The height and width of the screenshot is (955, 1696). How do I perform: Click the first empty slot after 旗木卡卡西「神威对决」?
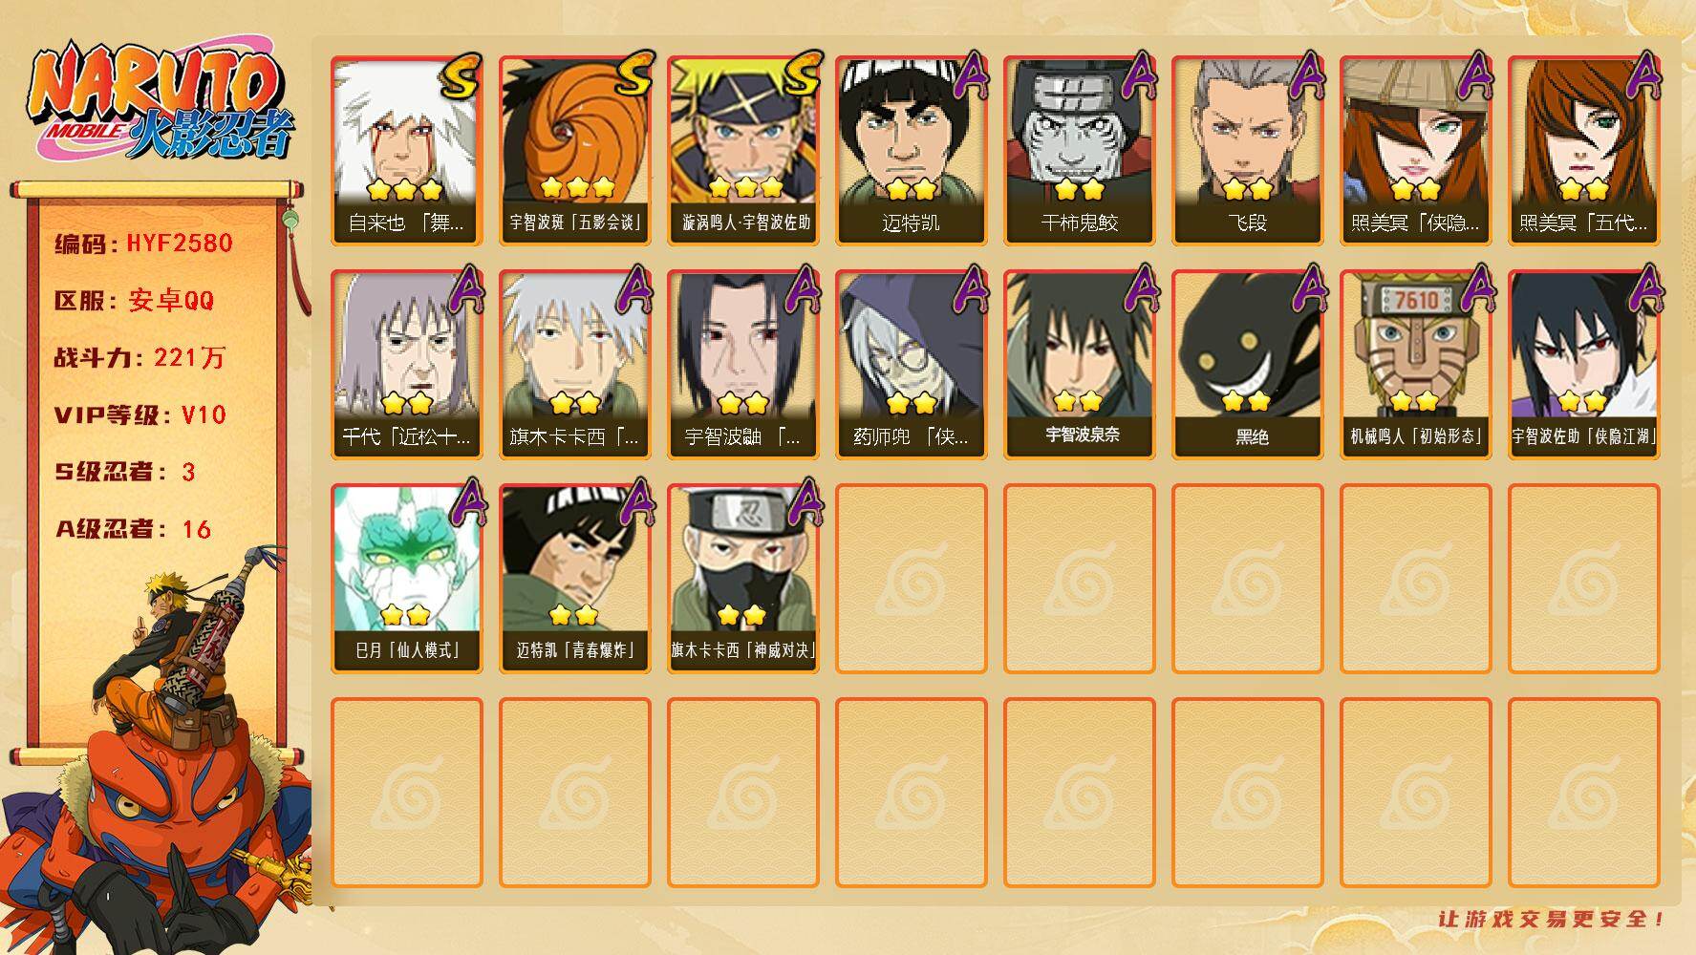click(x=911, y=578)
